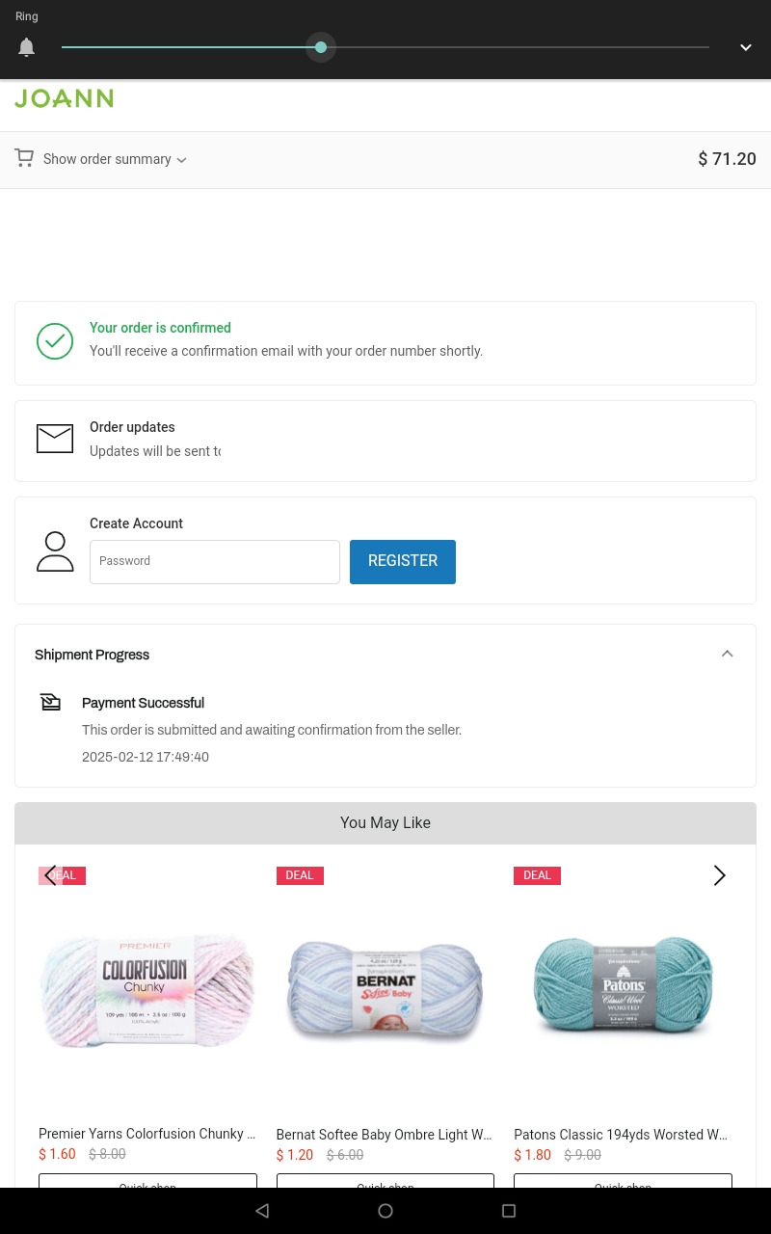The width and height of the screenshot is (771, 1234).
Task: Adjust the ring volume slider
Action: pos(321,47)
